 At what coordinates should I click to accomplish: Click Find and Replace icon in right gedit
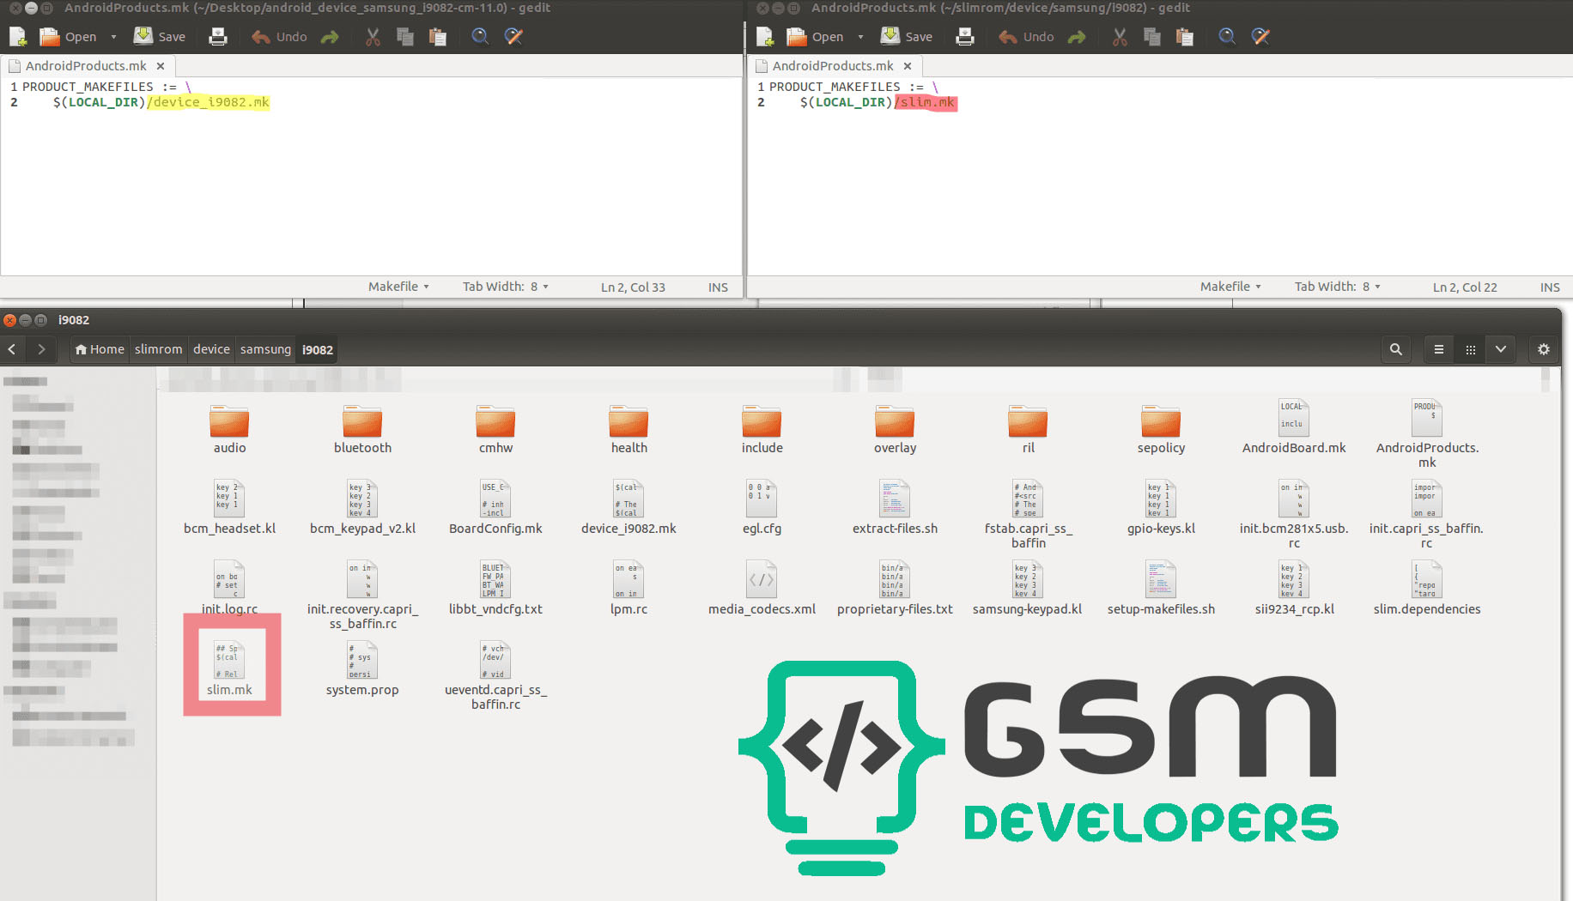pos(1260,37)
